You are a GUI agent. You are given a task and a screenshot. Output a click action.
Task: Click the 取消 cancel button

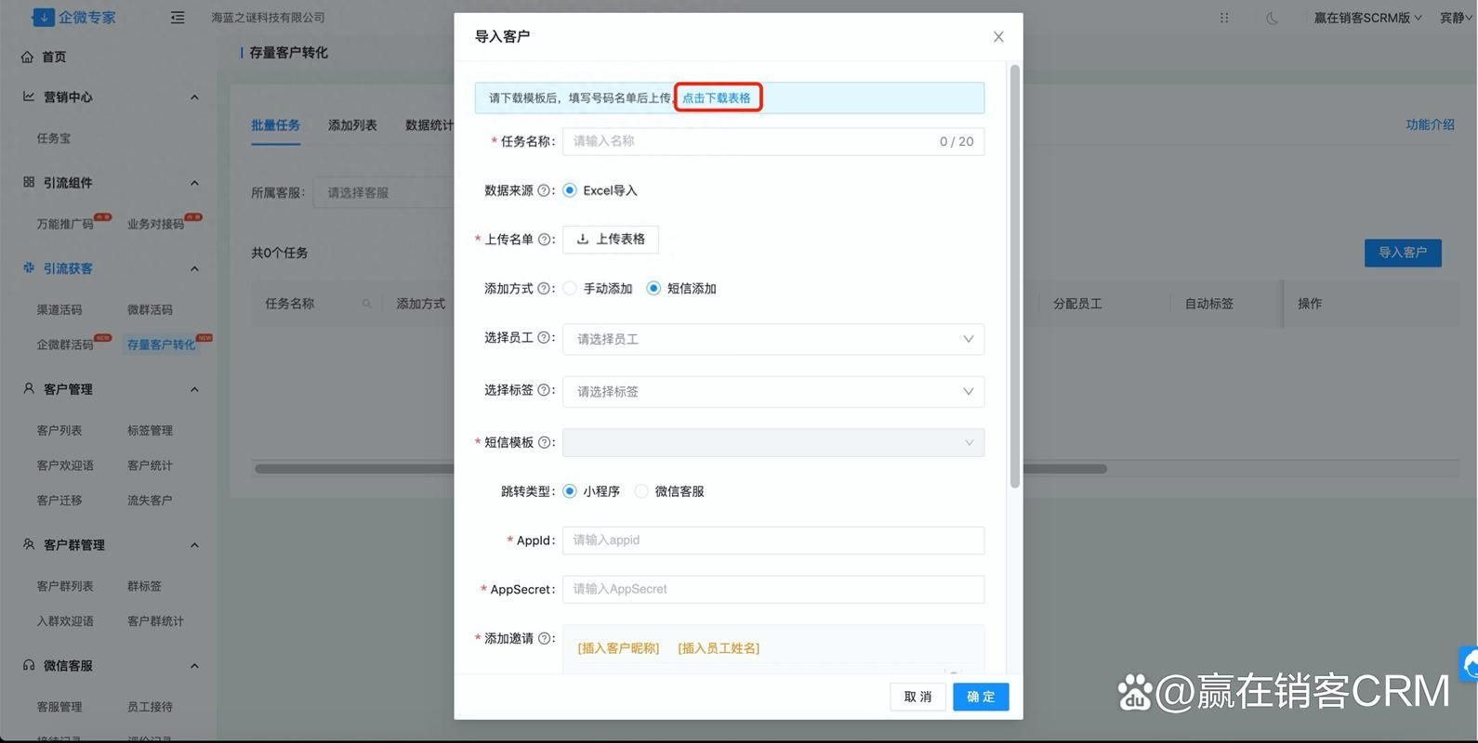[x=918, y=697]
